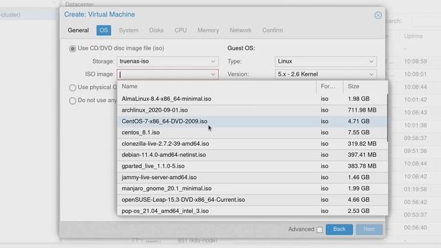The height and width of the screenshot is (248, 441).
Task: Choose jammy-live-server-amd64.iso
Action: [x=252, y=178]
